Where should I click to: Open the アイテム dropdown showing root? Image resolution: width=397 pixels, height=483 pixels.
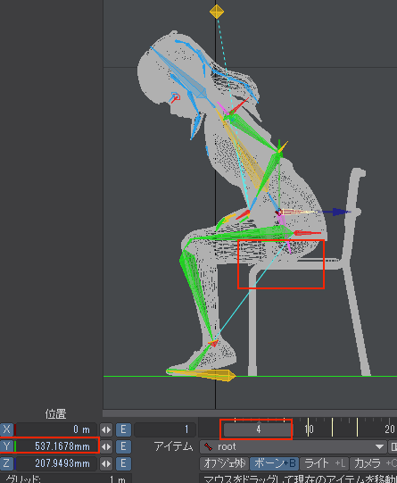tap(294, 446)
